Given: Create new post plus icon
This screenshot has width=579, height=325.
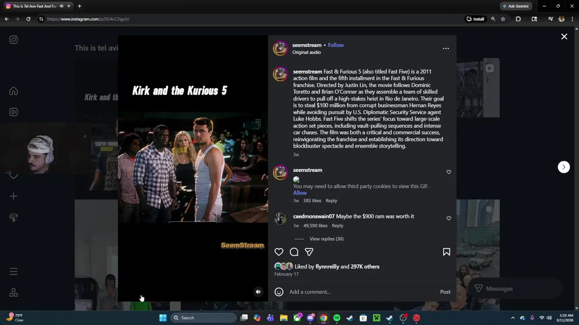Looking at the screenshot, I should [x=14, y=196].
